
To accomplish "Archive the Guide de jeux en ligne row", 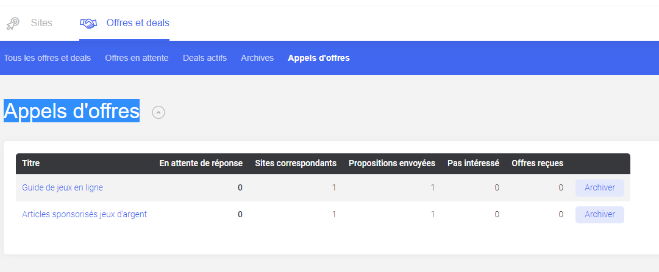I will coord(600,187).
